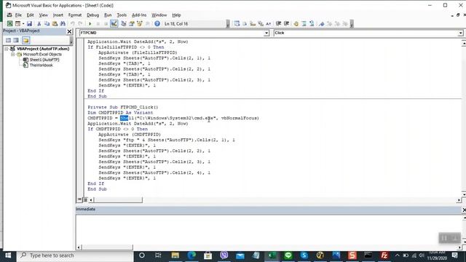Open the Debug menu
Viewport: 466px width, 262px height.
coord(92,15)
